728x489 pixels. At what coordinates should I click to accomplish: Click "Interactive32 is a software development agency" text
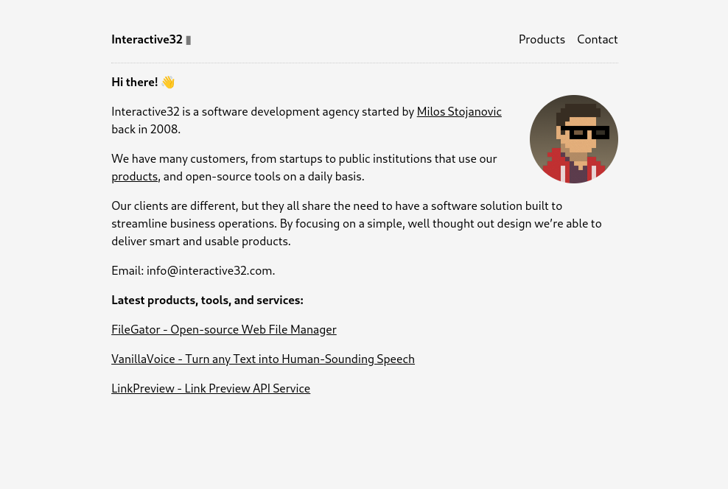coord(236,112)
